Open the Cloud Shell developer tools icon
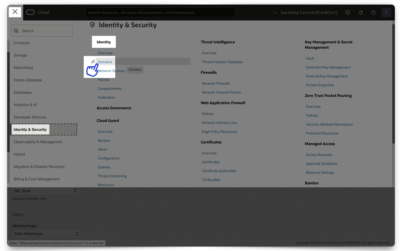The height and width of the screenshot is (251, 402). 347,12
